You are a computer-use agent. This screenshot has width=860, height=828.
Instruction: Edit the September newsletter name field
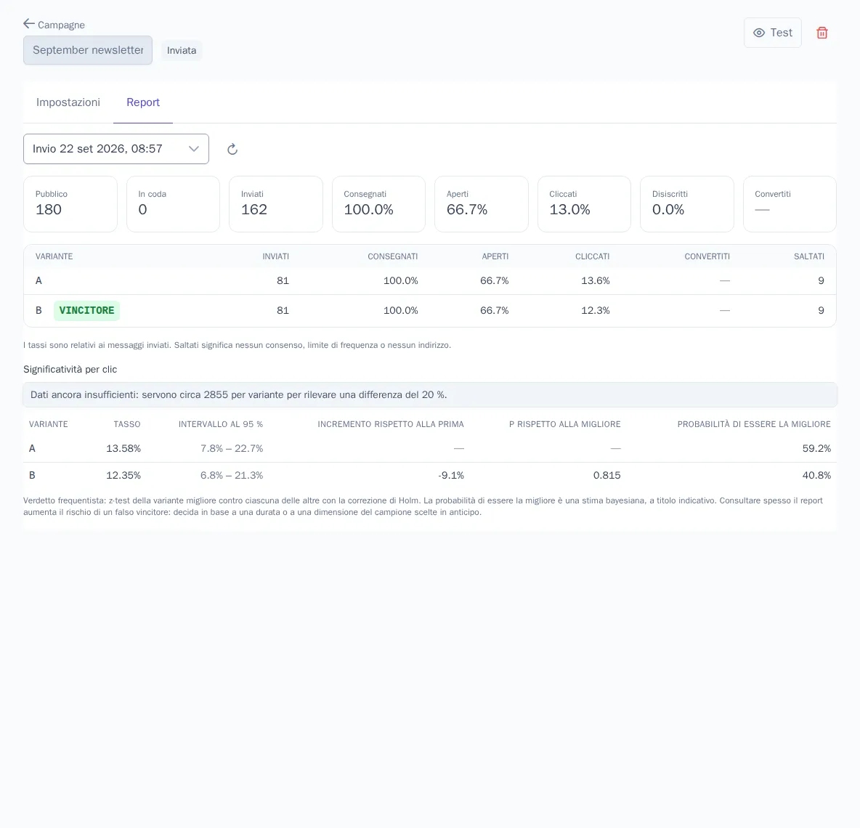tap(88, 50)
